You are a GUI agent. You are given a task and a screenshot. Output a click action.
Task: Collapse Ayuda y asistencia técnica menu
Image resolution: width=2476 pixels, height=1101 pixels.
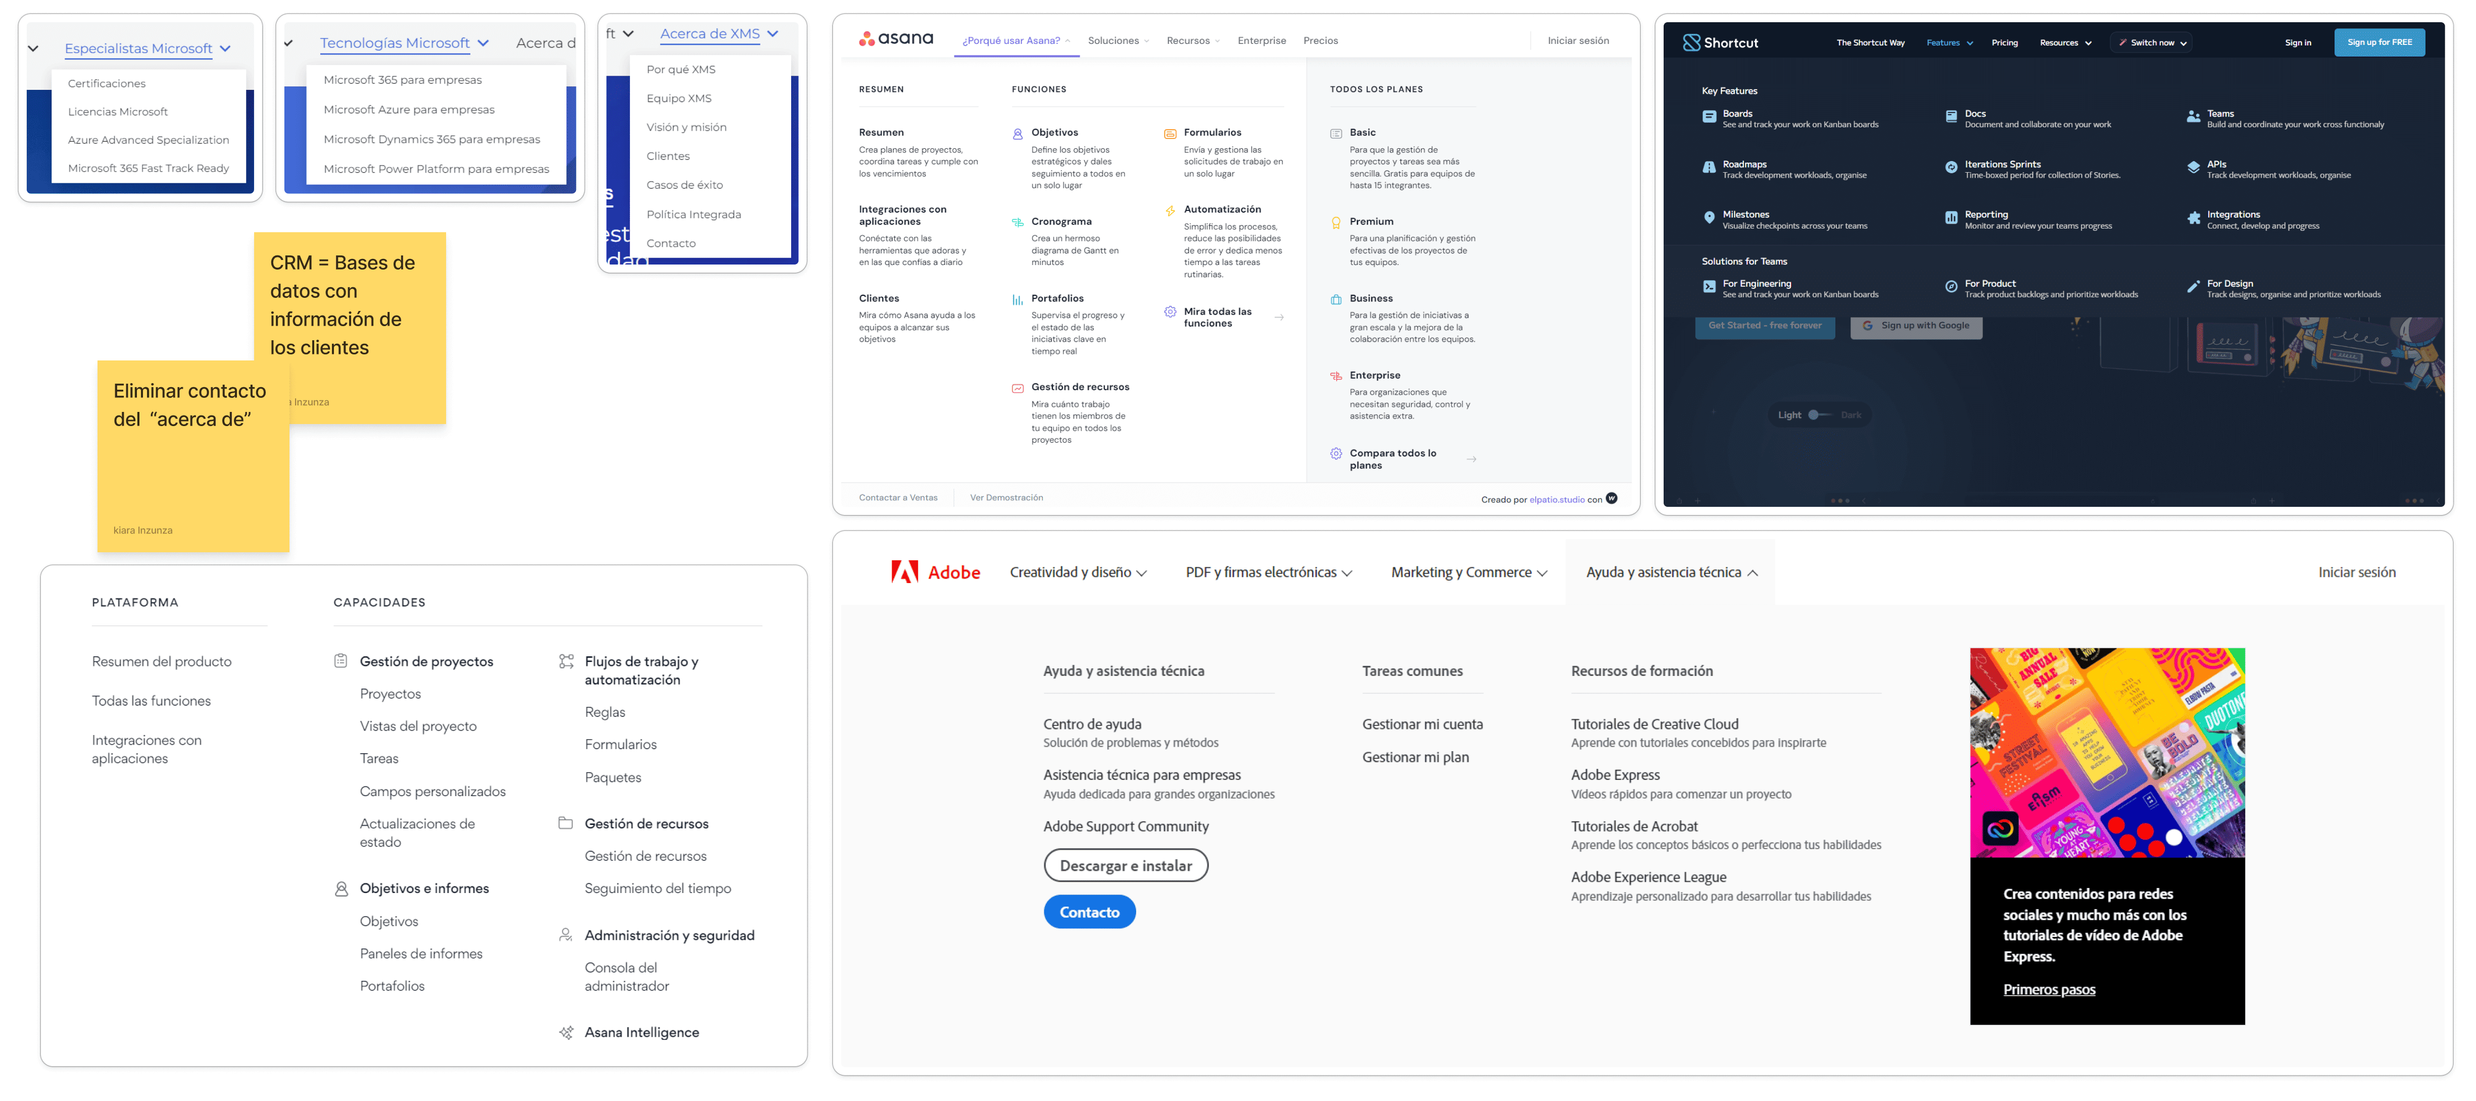click(1672, 571)
